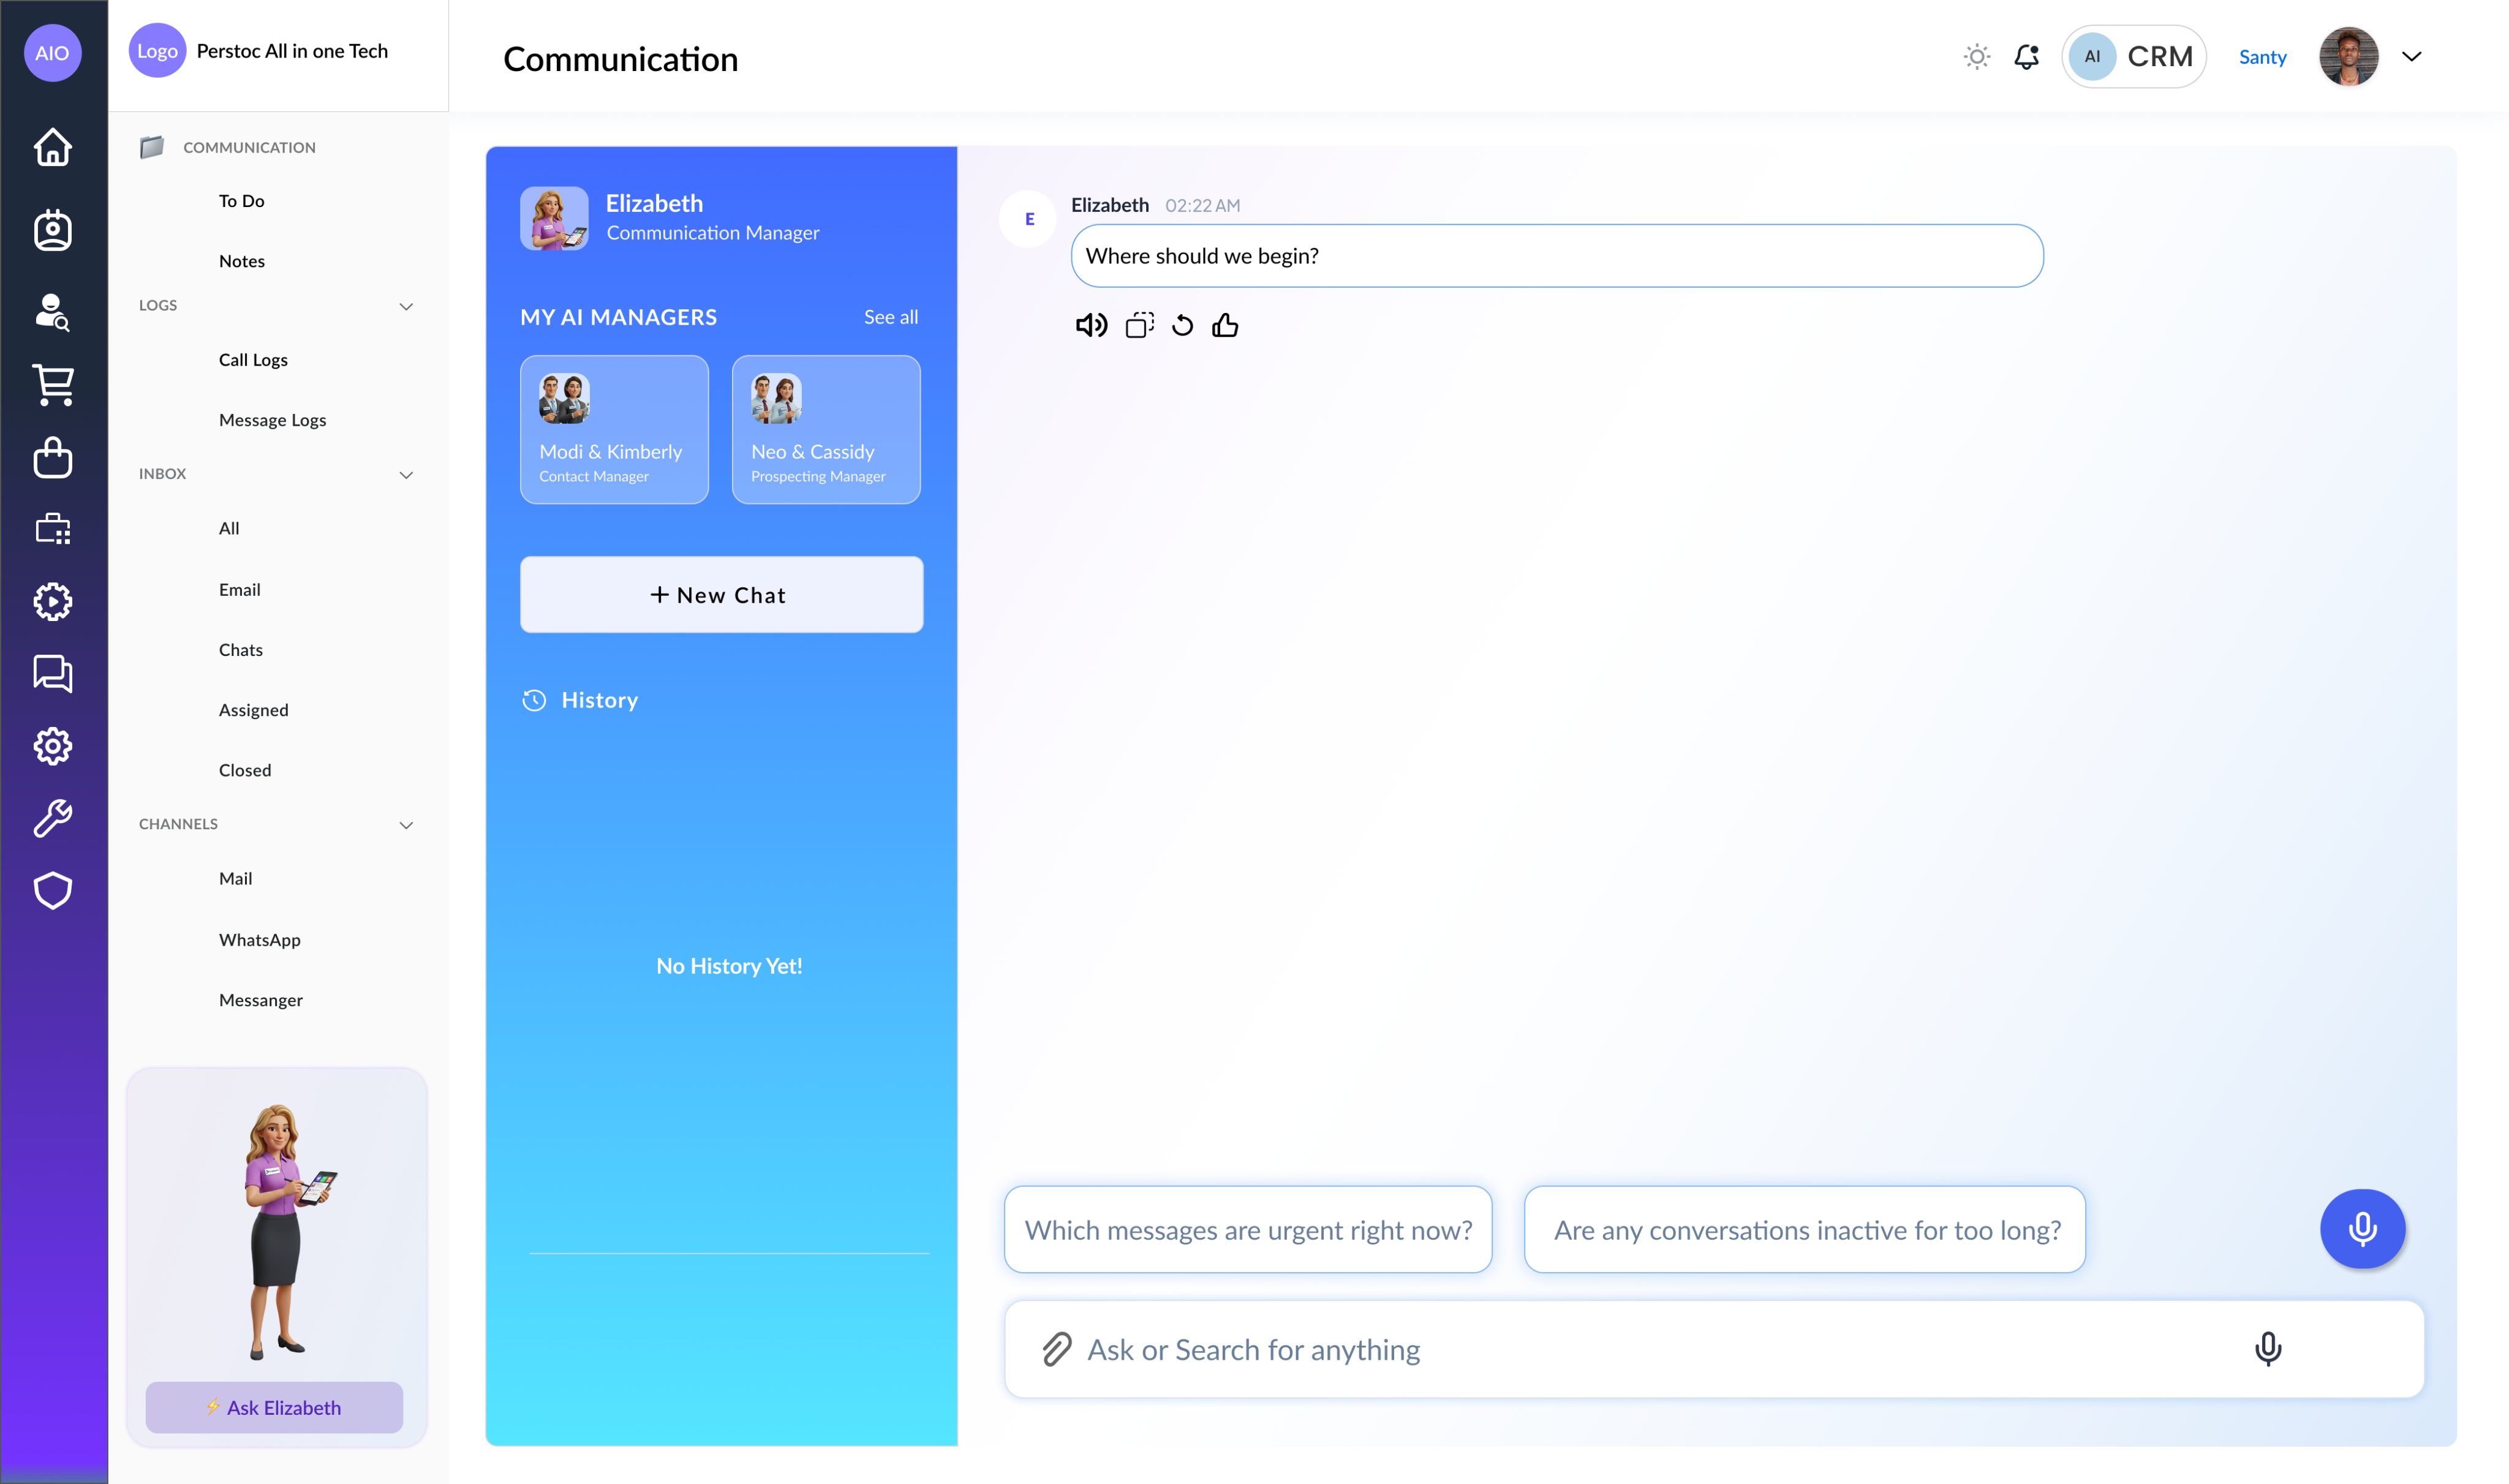Viewport: 2509px width, 1484px height.
Task: Click the paperclip attachment icon
Action: click(x=1057, y=1349)
